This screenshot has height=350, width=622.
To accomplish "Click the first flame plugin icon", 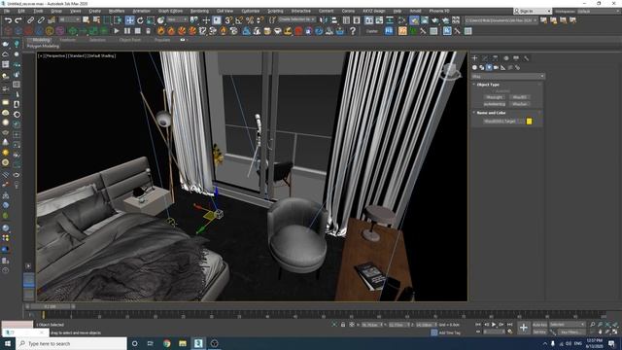I will click(x=160, y=30).
